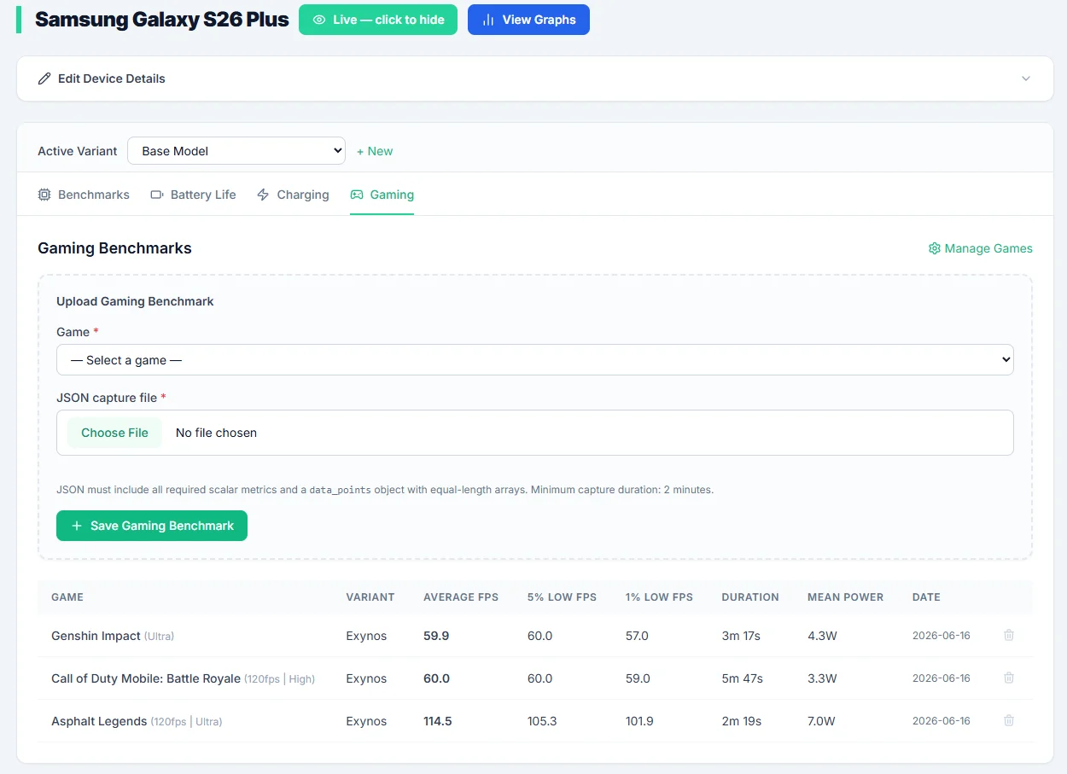Select the Gaming tab
The width and height of the screenshot is (1067, 774).
pos(382,195)
